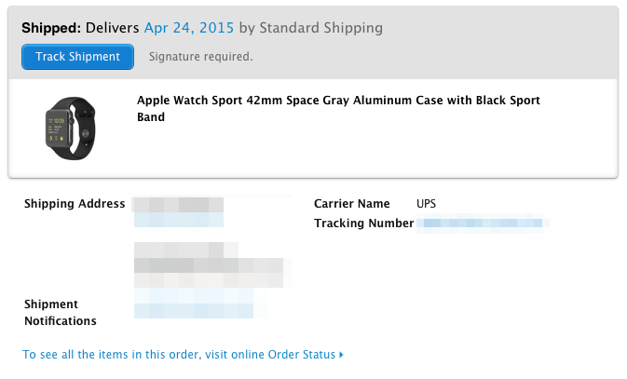Click the Shipping Address label
The image size is (627, 379).
(75, 204)
